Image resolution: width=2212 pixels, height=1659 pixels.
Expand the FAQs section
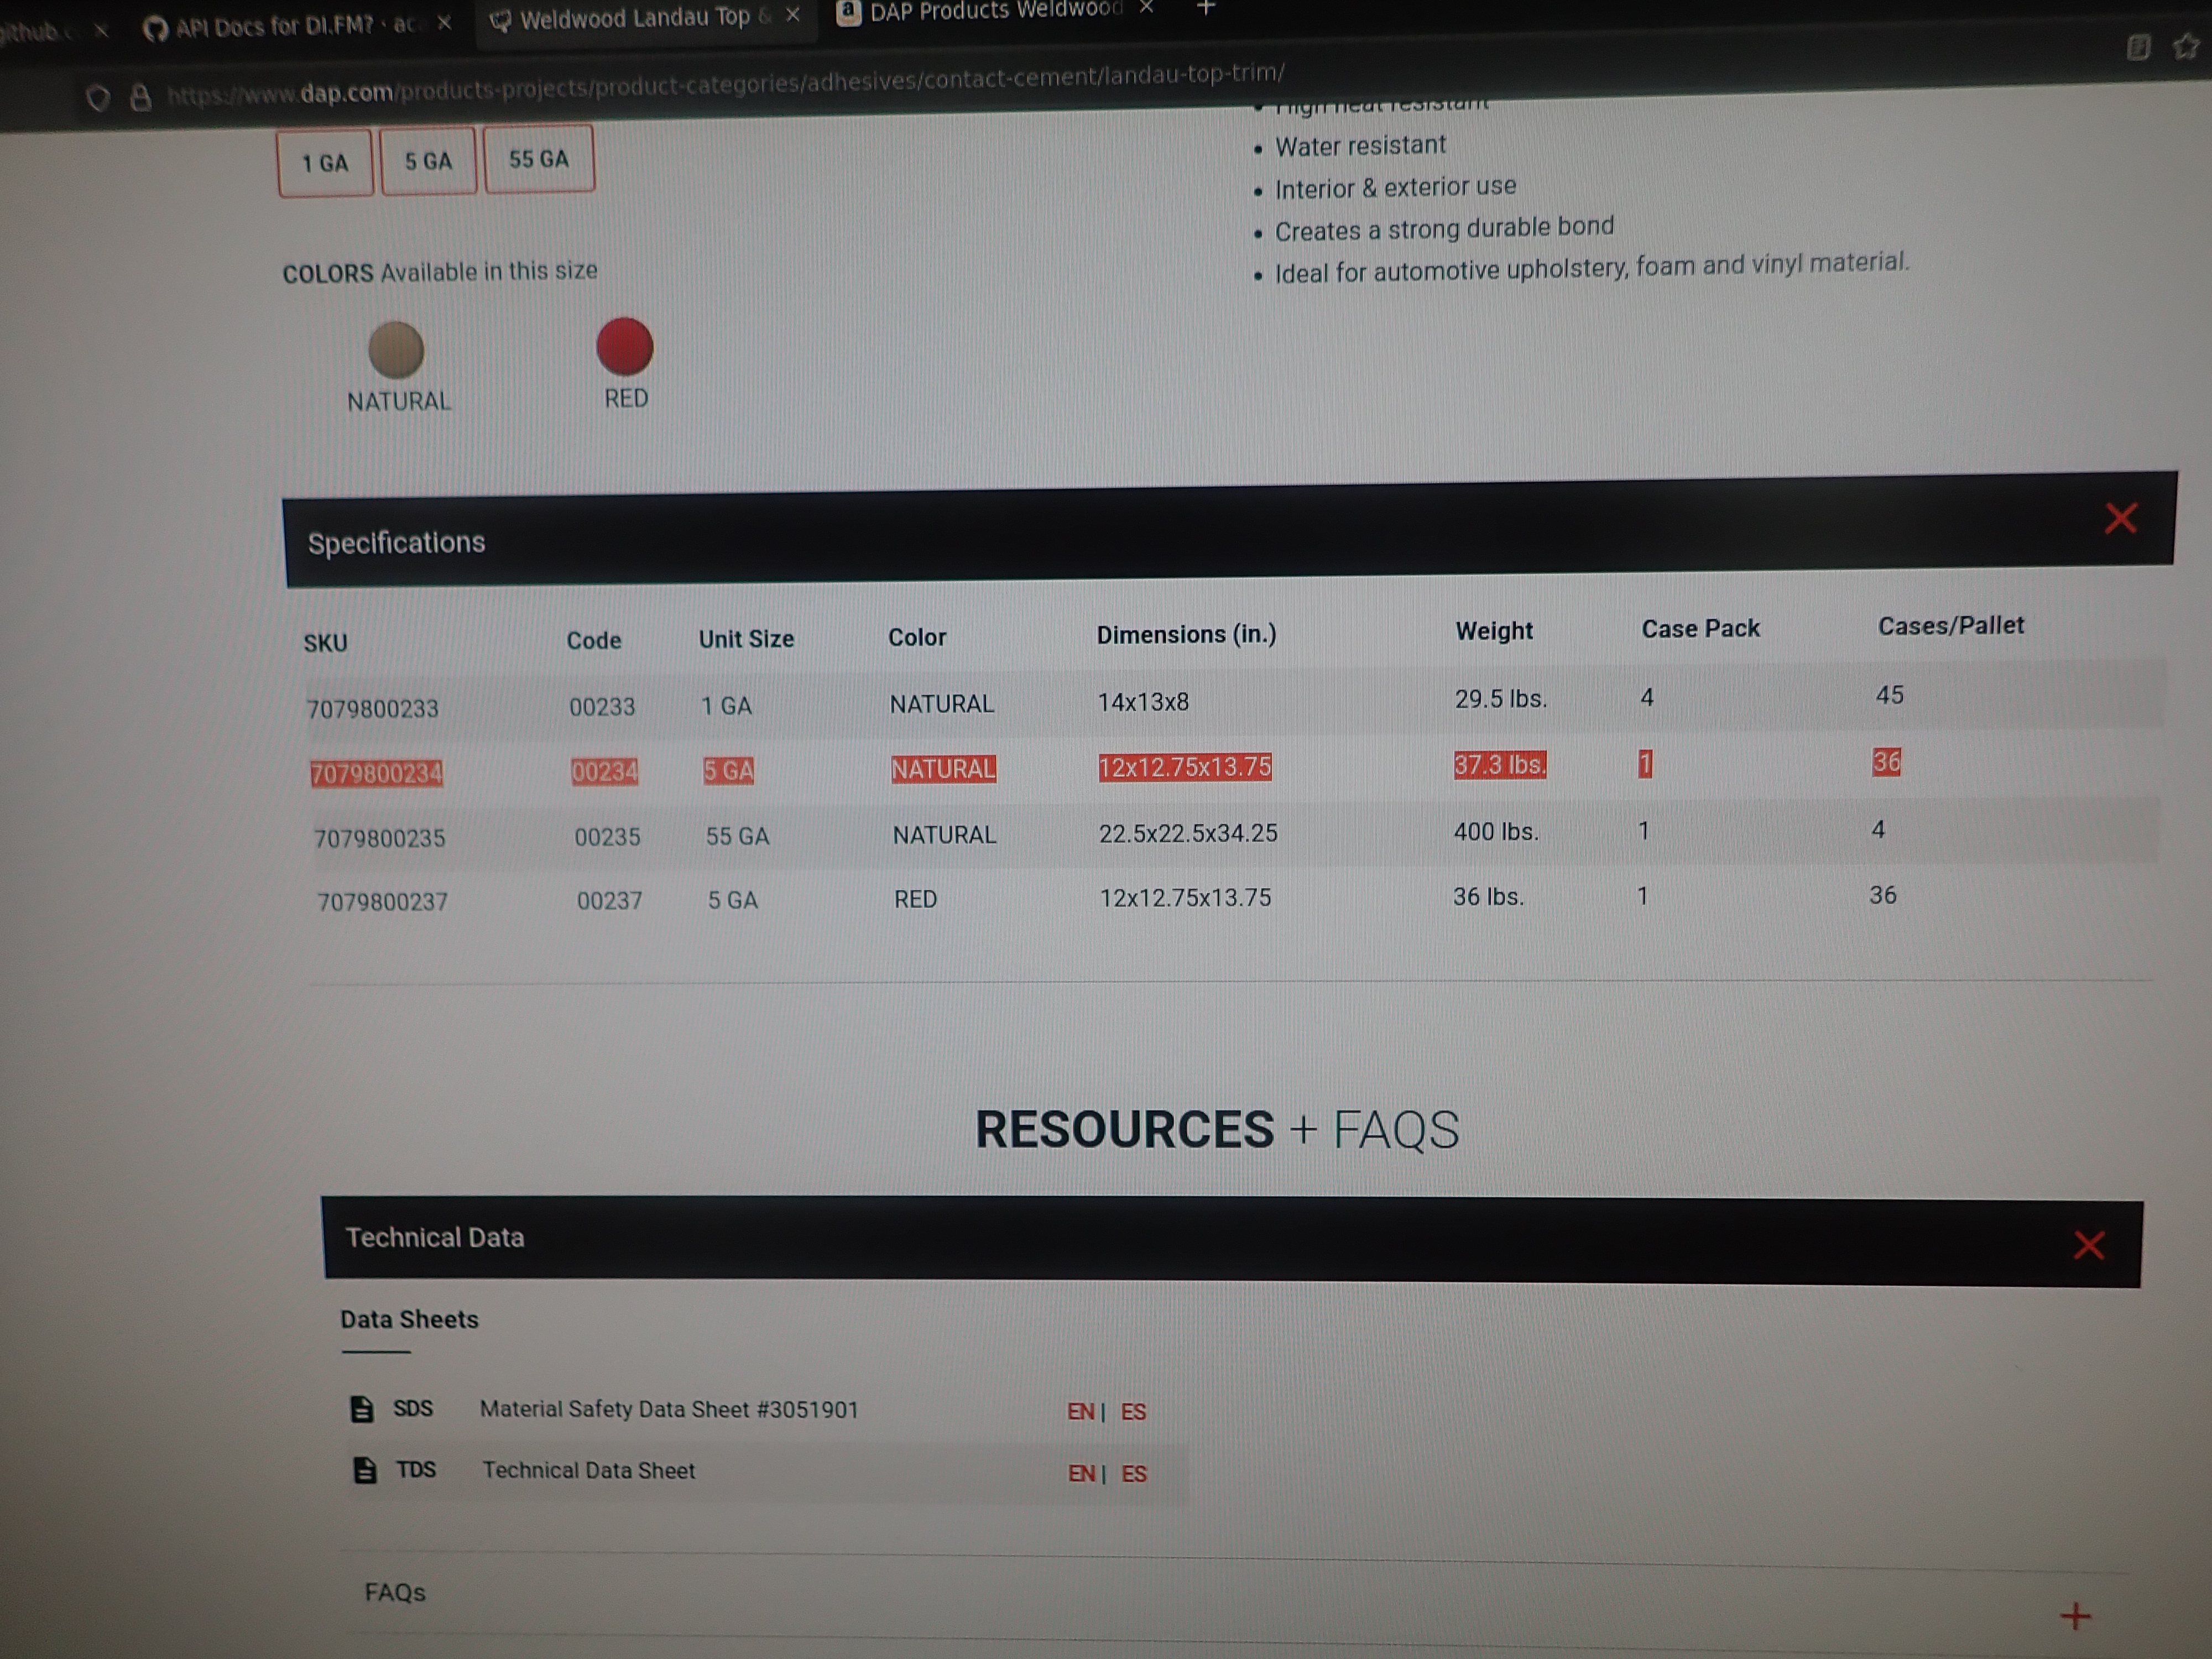point(2075,1616)
